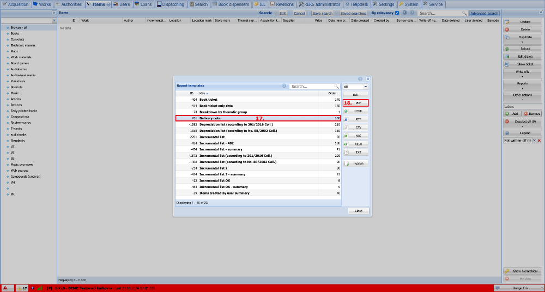
Task: Click Edit dialog button
Action: [523, 56]
